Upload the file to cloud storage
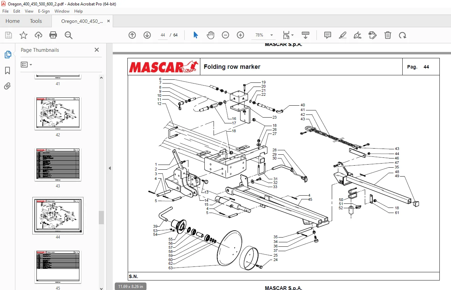The width and height of the screenshot is (451, 290). click(x=38, y=35)
